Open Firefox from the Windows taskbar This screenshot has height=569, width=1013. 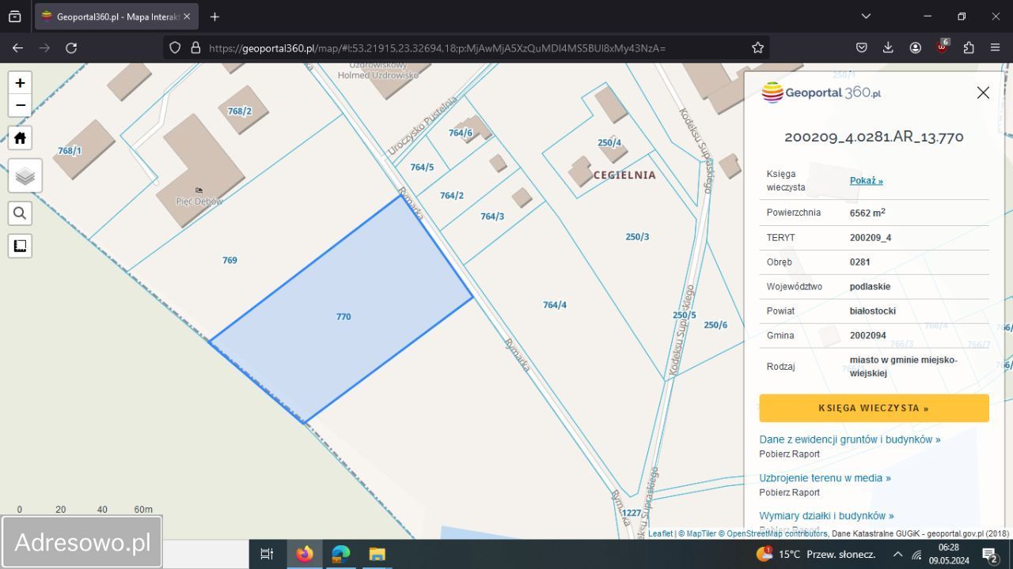click(x=305, y=554)
